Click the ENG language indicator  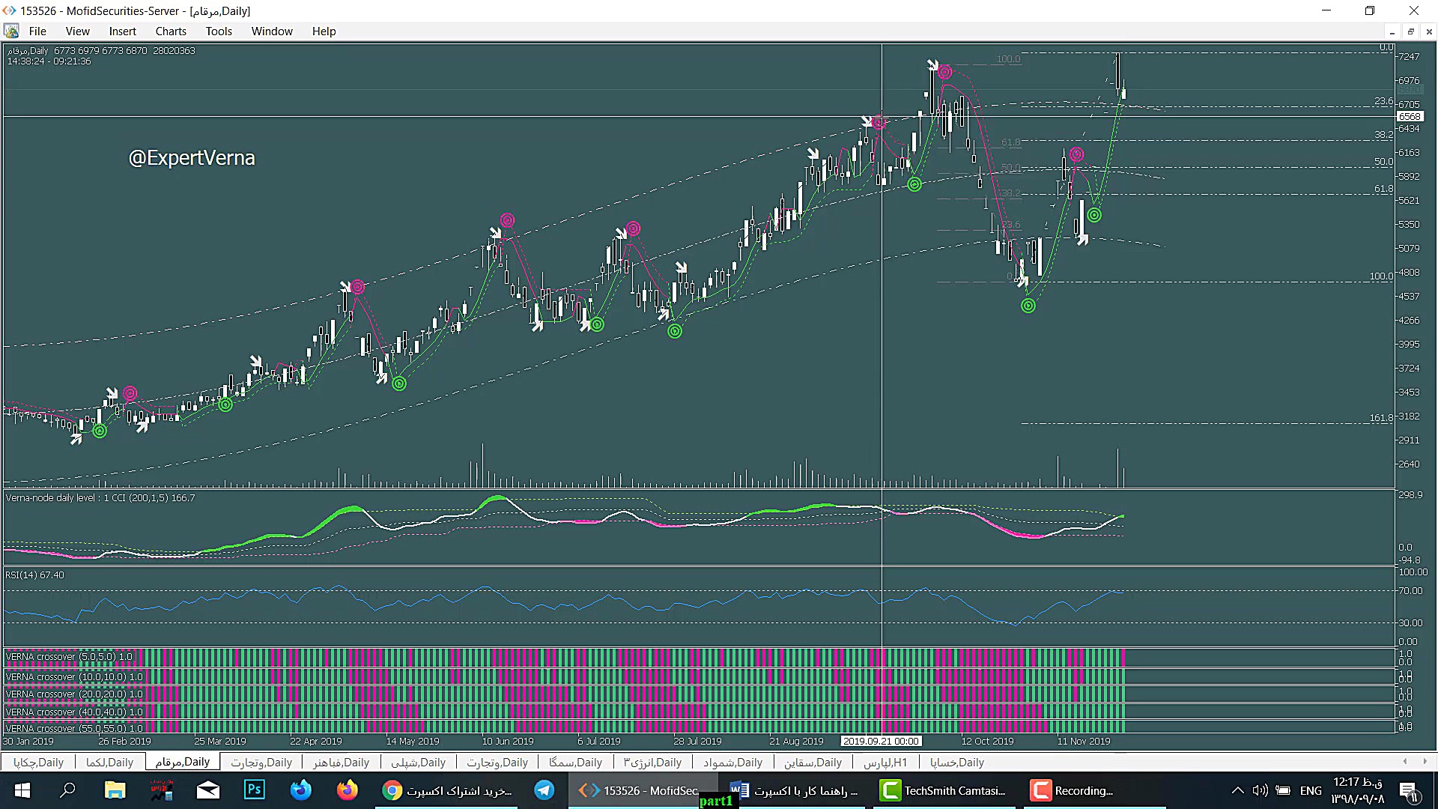(1310, 790)
